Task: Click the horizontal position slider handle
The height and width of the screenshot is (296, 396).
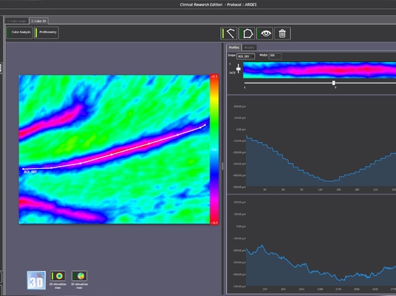Action: (333, 83)
